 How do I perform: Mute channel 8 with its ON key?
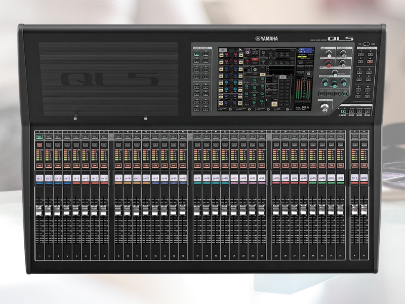coord(104,165)
